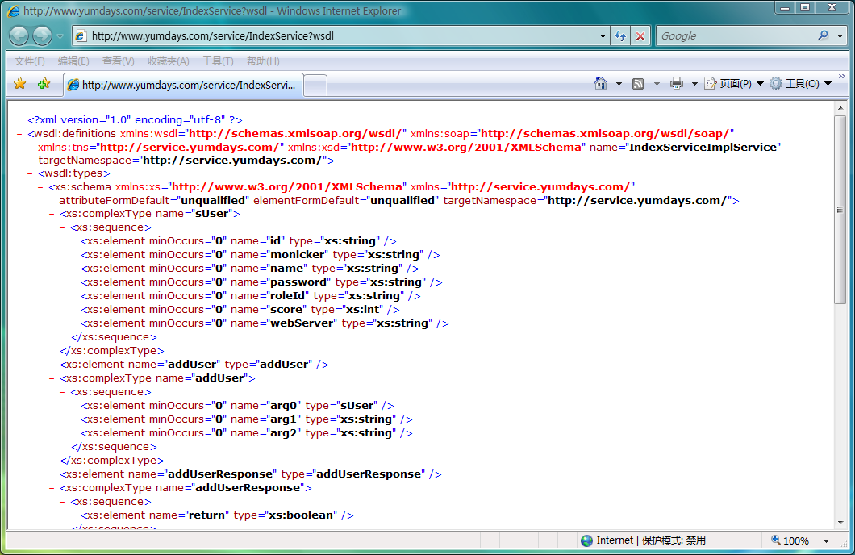Click the red Stop loading icon

(640, 36)
